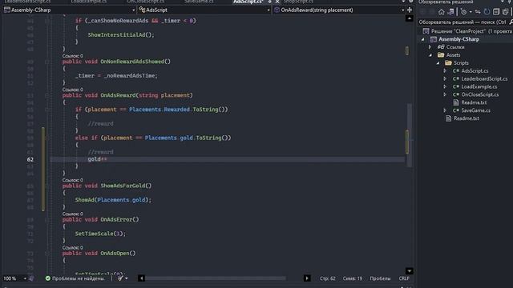Expand the SaveGame.cs tree node
This screenshot has height=288, width=513.
pos(446,110)
